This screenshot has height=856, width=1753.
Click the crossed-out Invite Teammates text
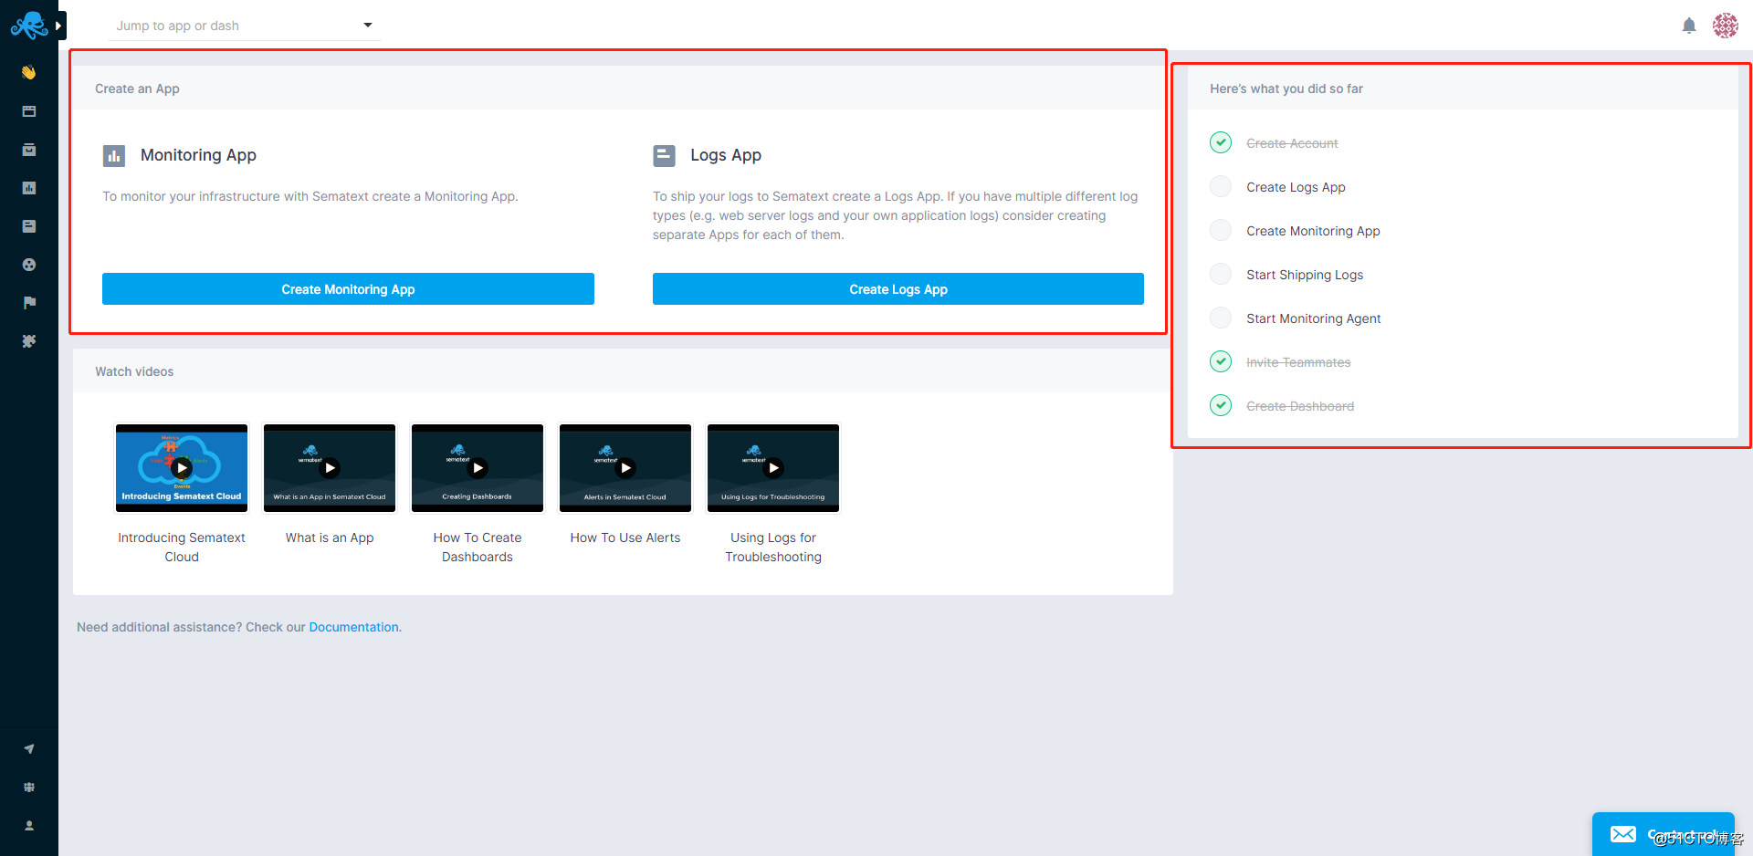(x=1298, y=362)
